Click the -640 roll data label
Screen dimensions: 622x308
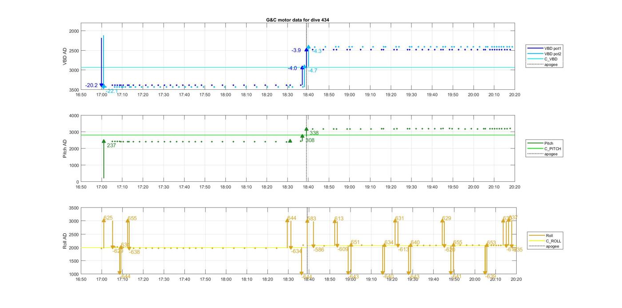tap(388, 276)
